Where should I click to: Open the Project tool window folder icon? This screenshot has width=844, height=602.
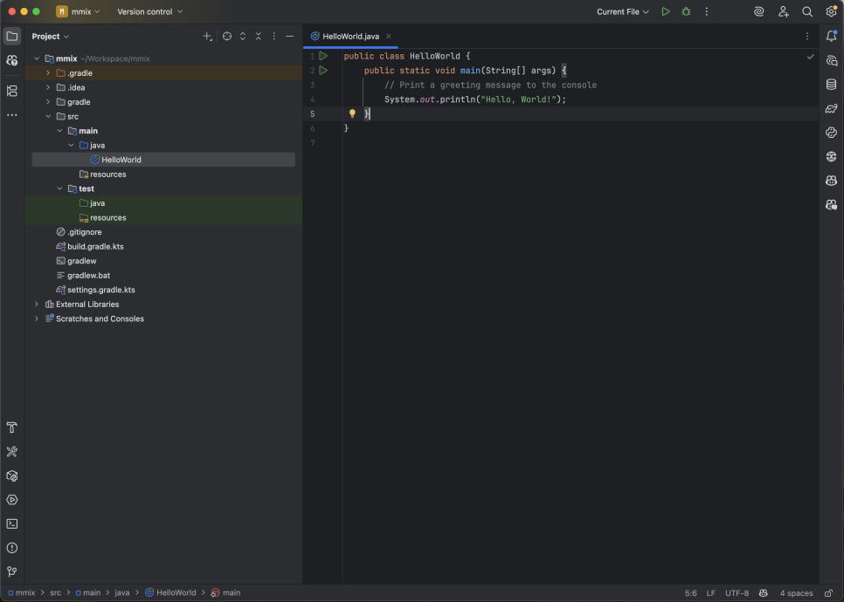click(x=12, y=37)
